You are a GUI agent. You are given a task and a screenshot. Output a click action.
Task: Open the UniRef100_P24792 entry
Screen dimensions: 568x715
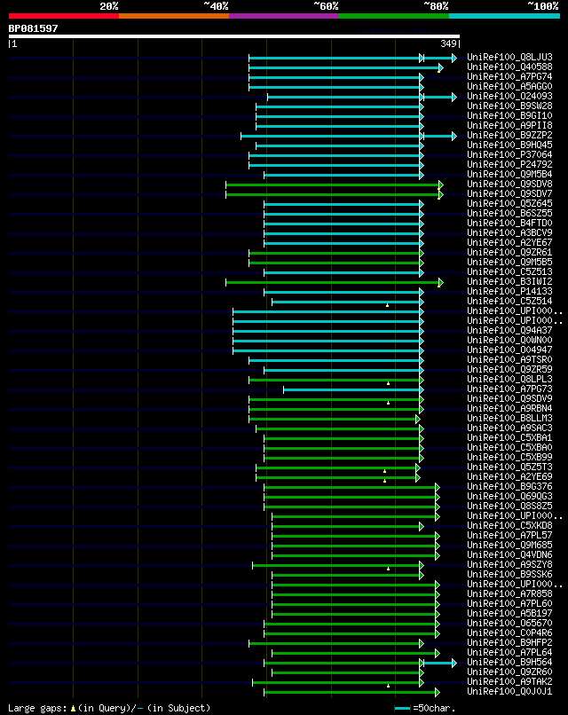point(509,165)
